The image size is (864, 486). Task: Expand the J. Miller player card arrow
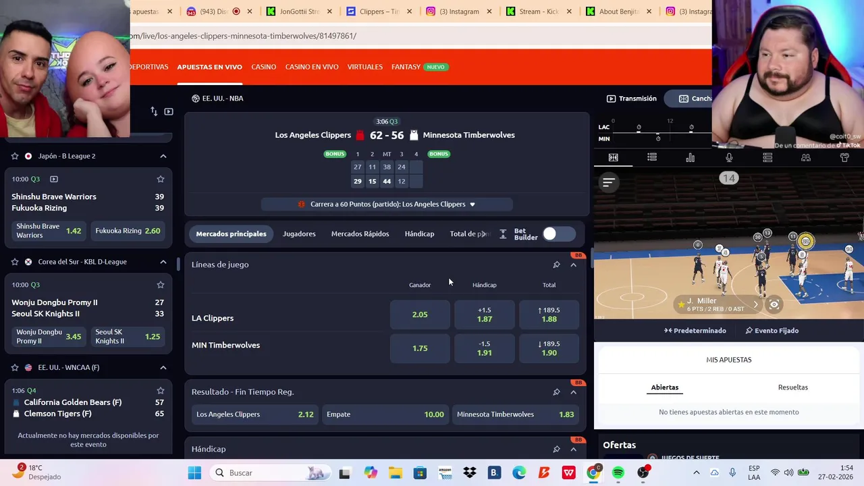coord(756,304)
